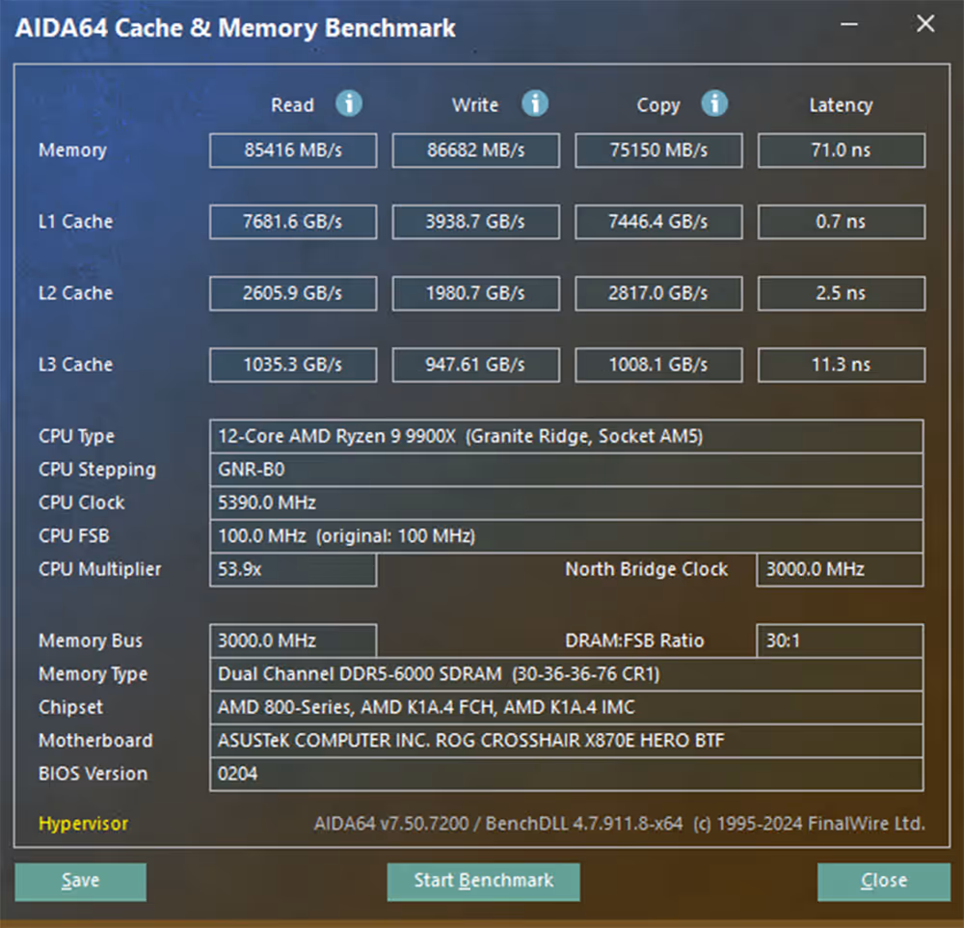Select the Memory Latency value showing 71.0 ns

click(x=841, y=150)
